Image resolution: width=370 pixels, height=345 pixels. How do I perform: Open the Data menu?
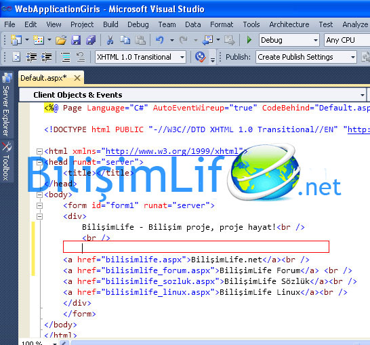192,24
